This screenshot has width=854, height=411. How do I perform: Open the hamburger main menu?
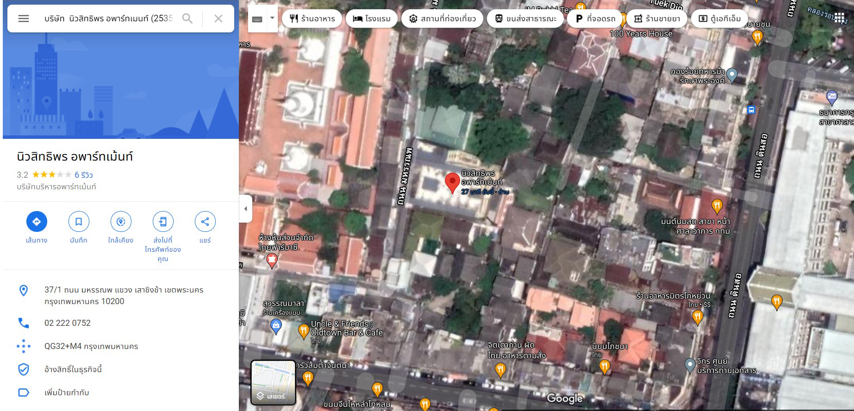pyautogui.click(x=24, y=19)
